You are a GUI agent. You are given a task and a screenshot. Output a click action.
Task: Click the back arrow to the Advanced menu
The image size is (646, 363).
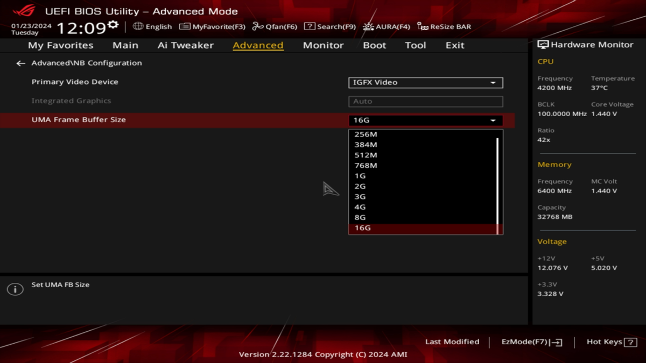[x=20, y=63]
